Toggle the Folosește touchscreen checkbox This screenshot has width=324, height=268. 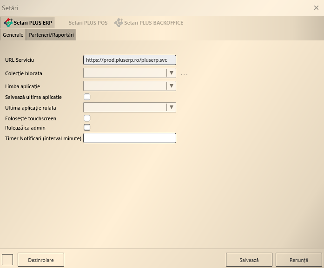[87, 118]
